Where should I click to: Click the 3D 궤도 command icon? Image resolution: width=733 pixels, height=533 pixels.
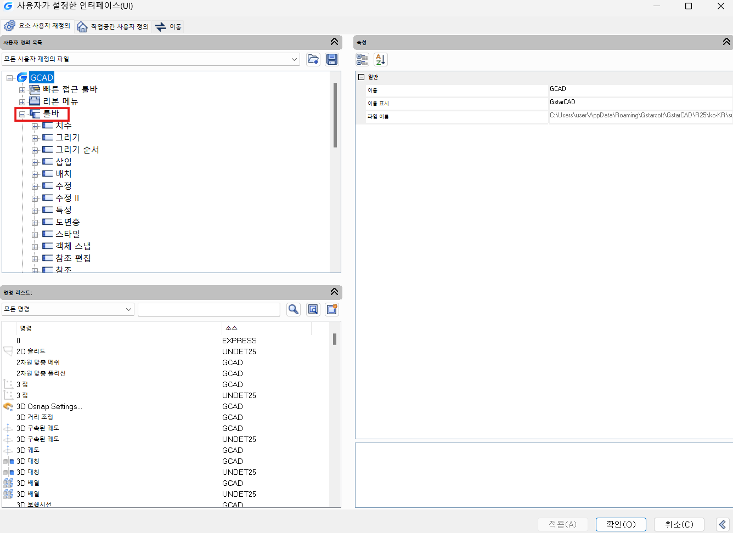(8, 450)
